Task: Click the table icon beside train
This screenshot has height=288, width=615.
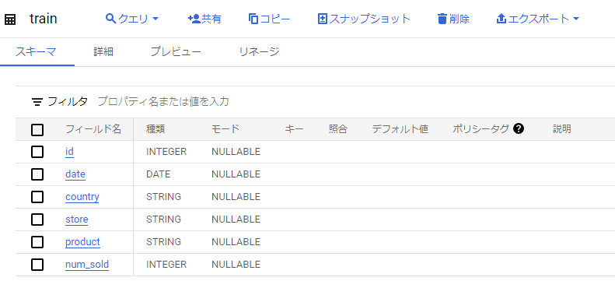Action: [10, 19]
